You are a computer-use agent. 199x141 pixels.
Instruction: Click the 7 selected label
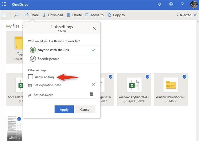184,15
